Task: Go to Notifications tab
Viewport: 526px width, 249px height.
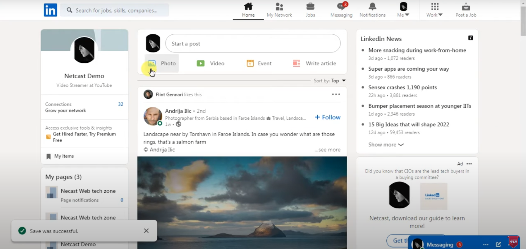Action: point(372,15)
